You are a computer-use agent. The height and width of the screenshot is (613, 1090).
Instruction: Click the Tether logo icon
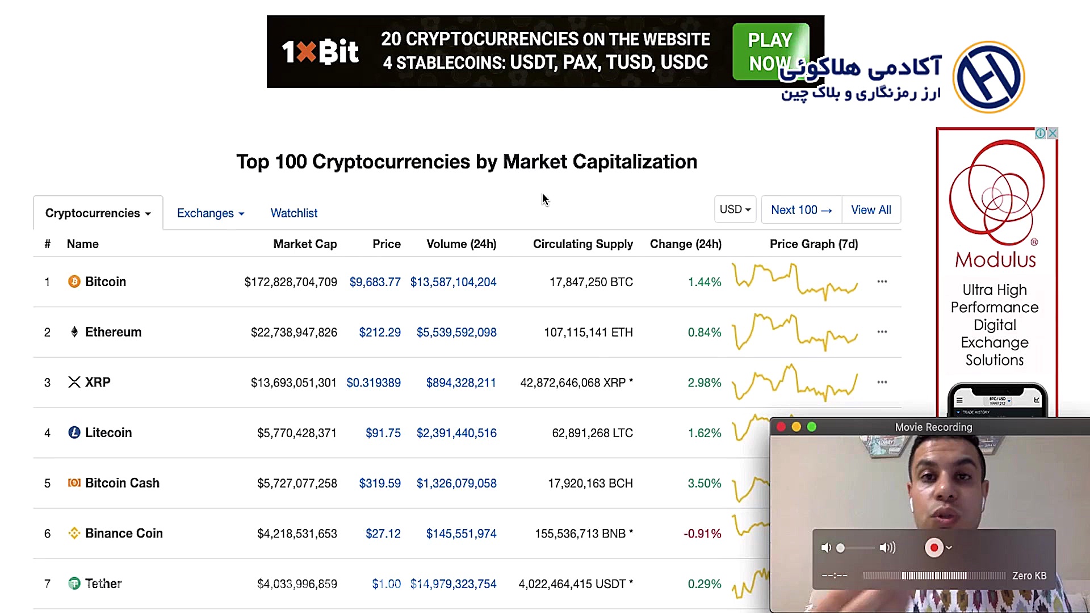[x=74, y=583]
